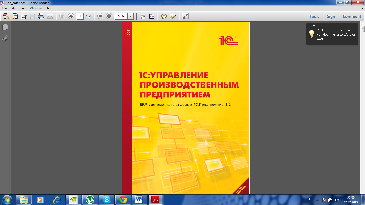Screen dimensions: 365x205
Task: Open Internet Explorer from the taskbar
Action: [x=57, y=199]
